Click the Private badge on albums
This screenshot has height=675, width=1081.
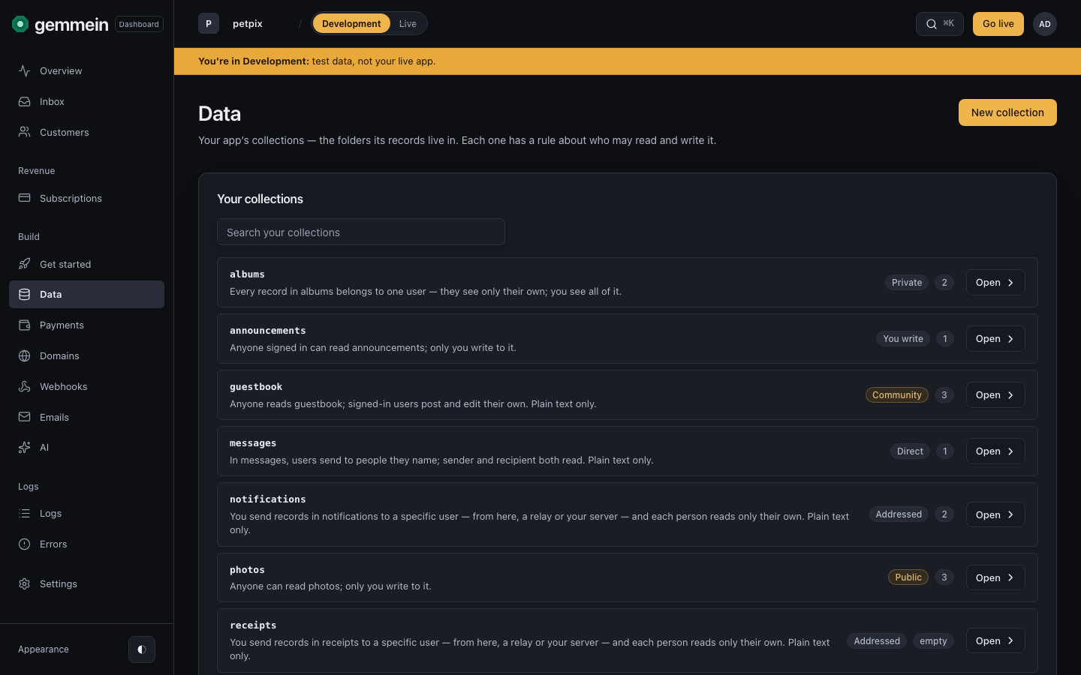click(x=907, y=283)
